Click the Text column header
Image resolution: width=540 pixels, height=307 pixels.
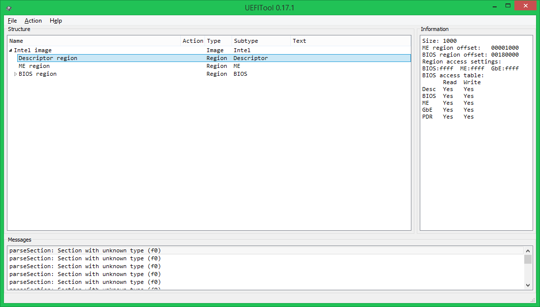[x=351, y=41]
